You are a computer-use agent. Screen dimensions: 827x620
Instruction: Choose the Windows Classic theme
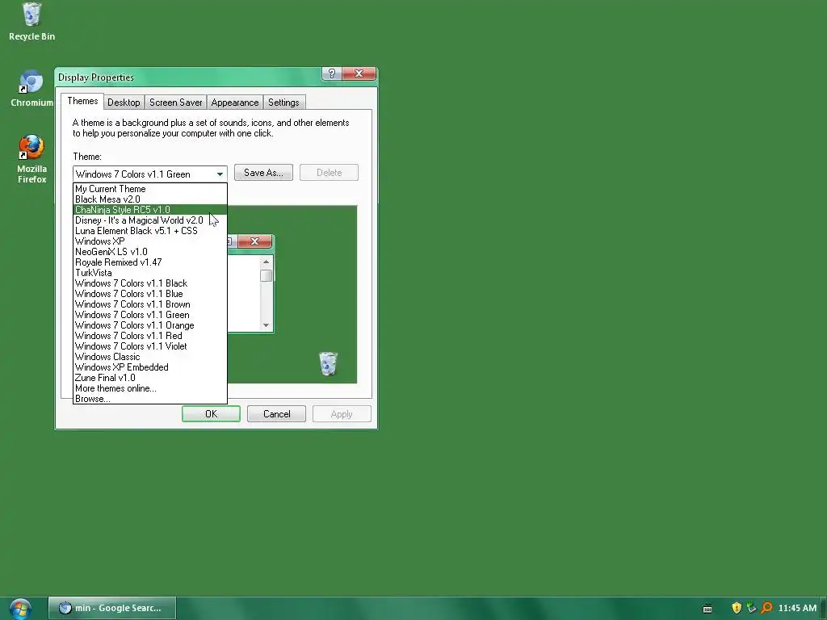pos(150,357)
